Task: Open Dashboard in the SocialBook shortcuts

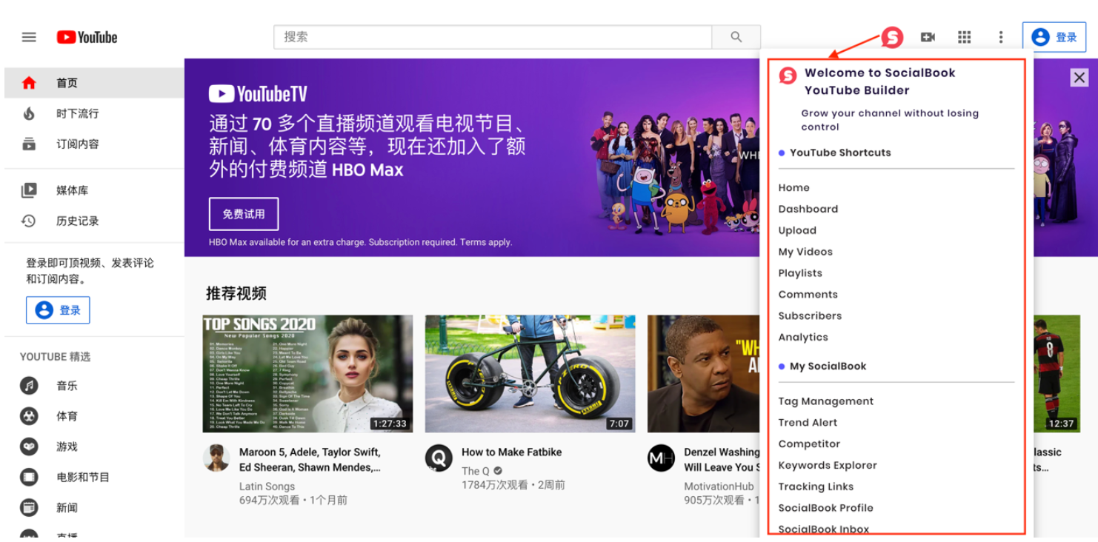Action: 808,210
